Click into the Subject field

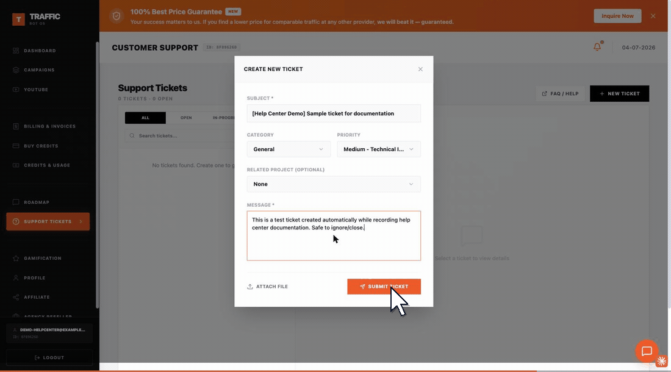coord(334,113)
